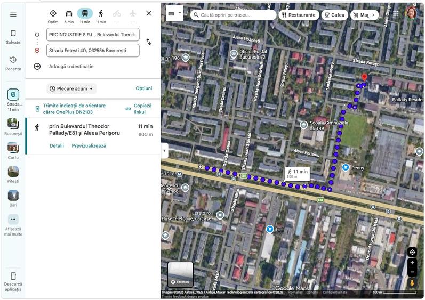Show my current location
This screenshot has width=425, height=300.
pos(412,252)
